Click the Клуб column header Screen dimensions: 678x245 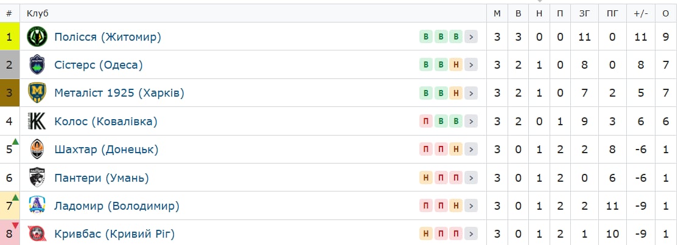coord(38,13)
